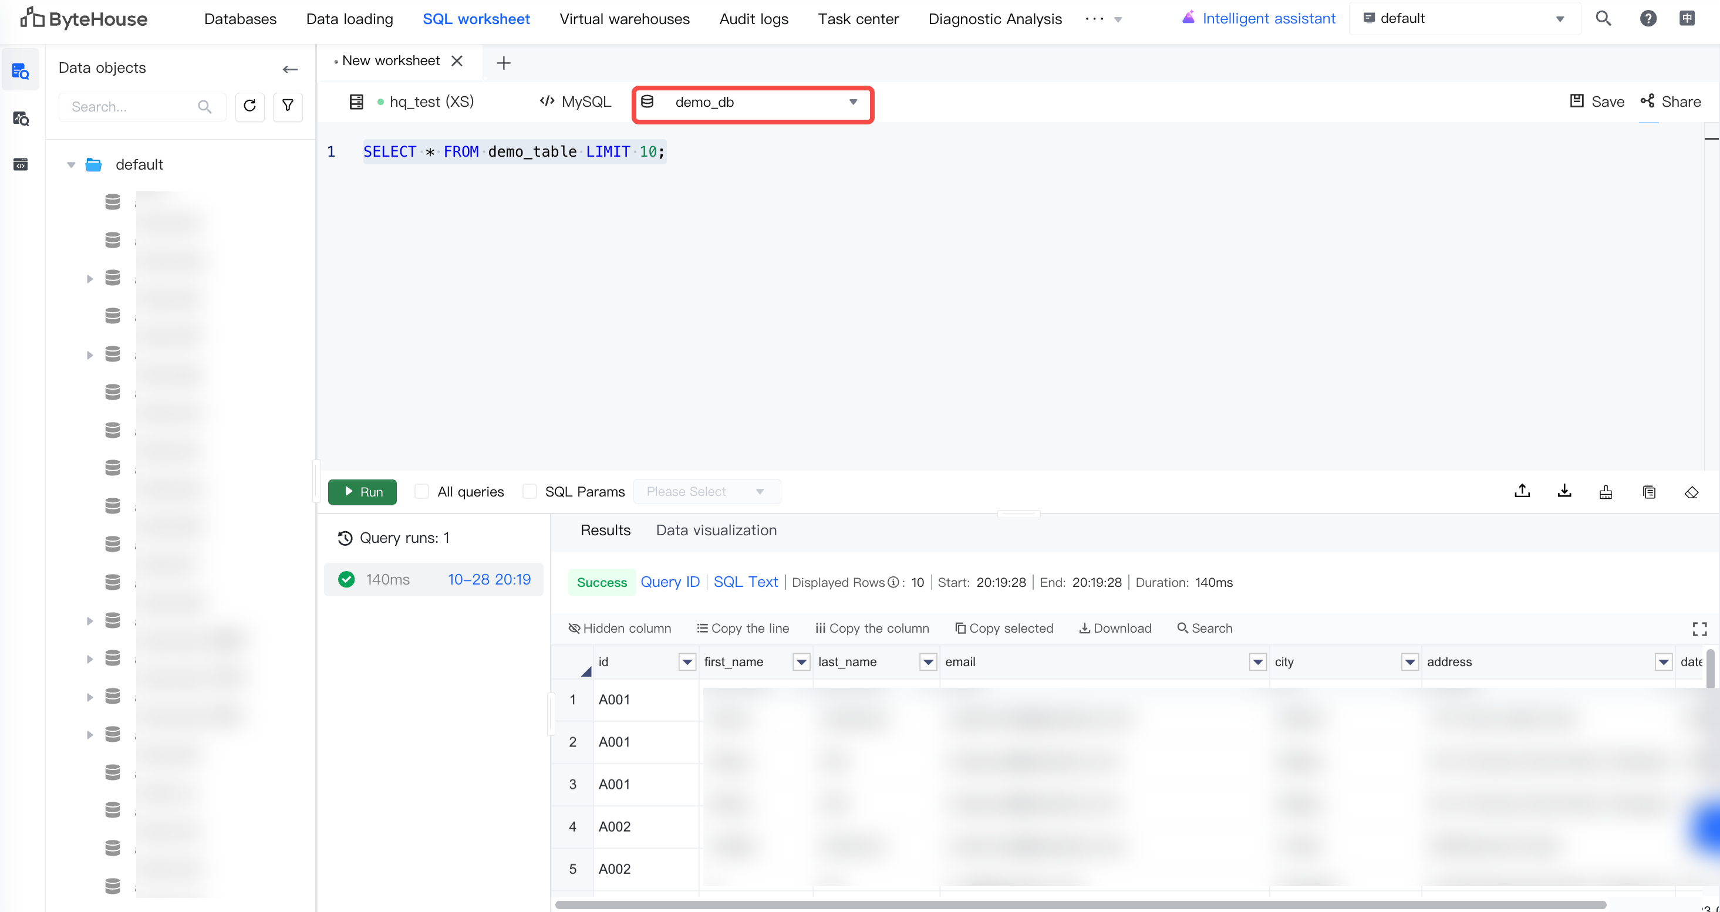Image resolution: width=1720 pixels, height=912 pixels.
Task: Expand results table to fullscreen
Action: click(1699, 629)
